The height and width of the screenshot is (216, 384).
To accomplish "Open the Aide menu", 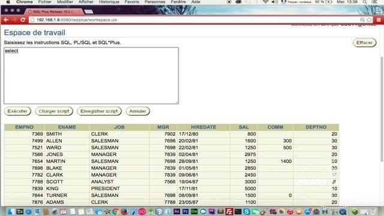I will click(196, 2).
